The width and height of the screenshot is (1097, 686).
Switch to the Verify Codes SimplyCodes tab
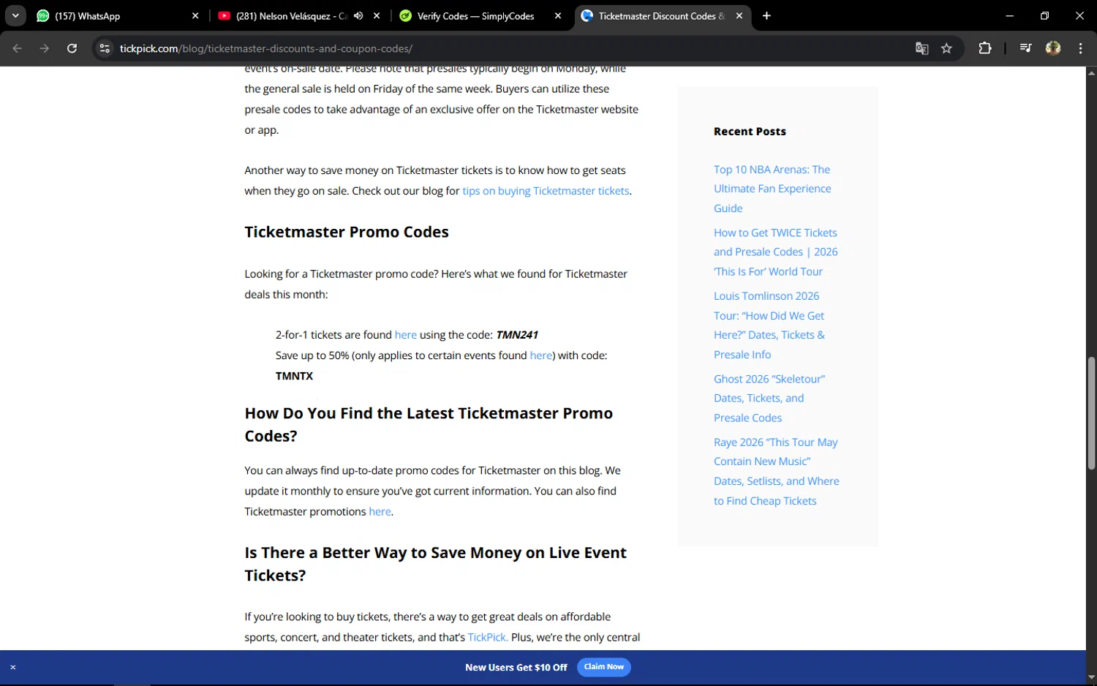(x=475, y=15)
